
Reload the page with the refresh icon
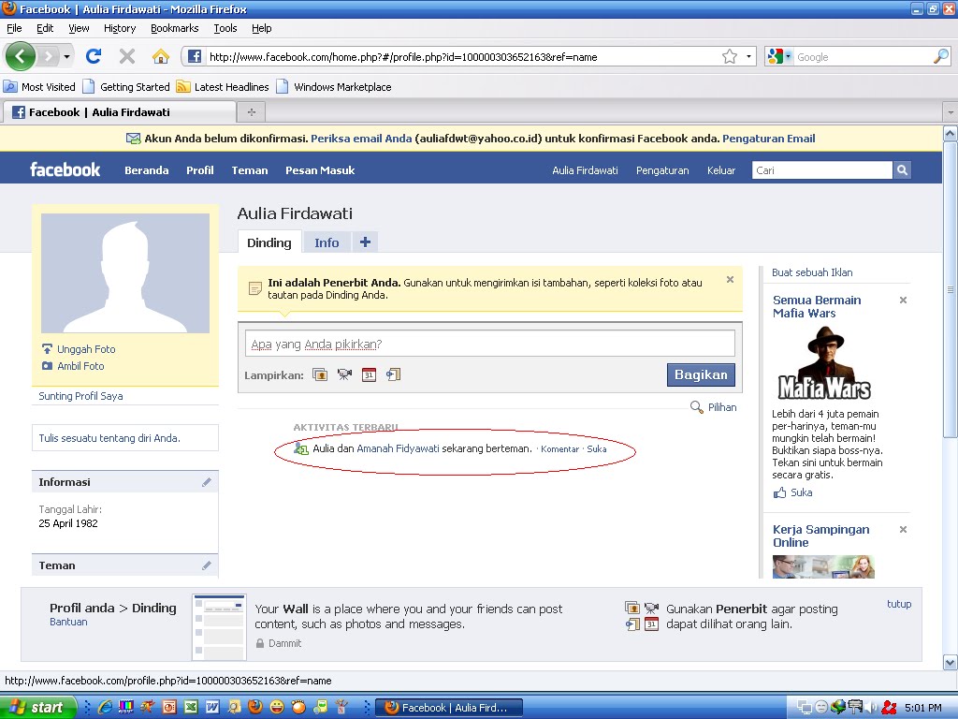pyautogui.click(x=93, y=57)
